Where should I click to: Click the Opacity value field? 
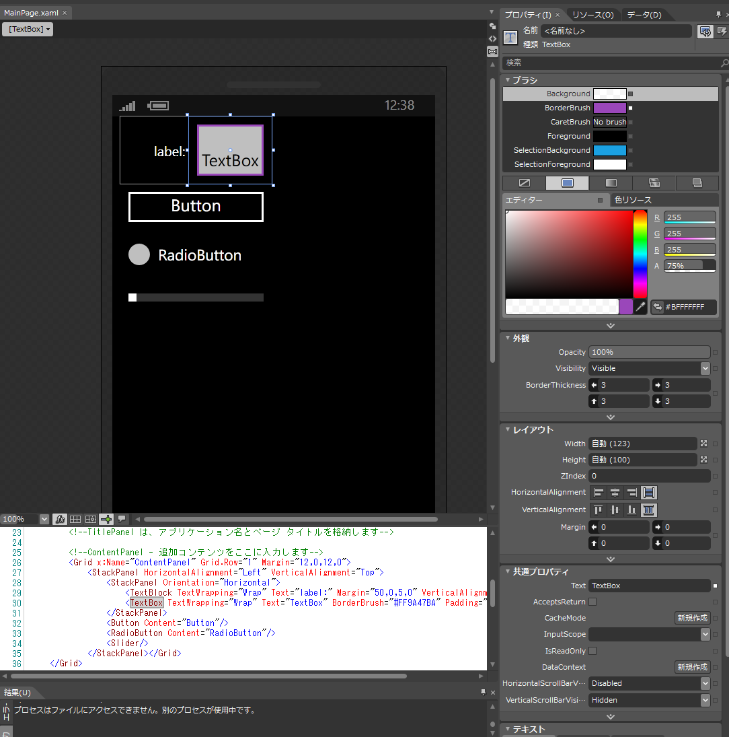click(649, 352)
